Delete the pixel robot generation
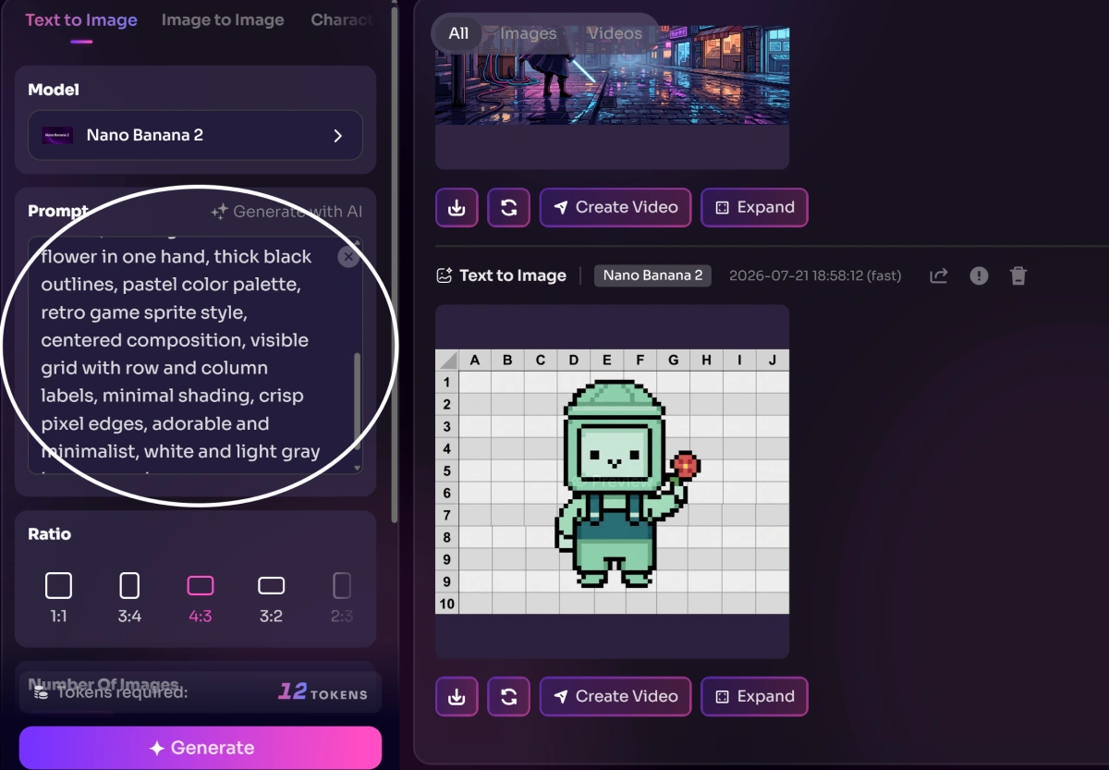 (1018, 275)
